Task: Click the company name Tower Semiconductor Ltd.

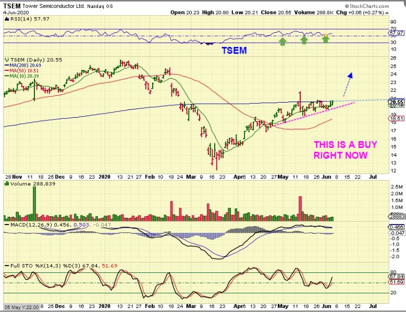Action: click(x=54, y=6)
